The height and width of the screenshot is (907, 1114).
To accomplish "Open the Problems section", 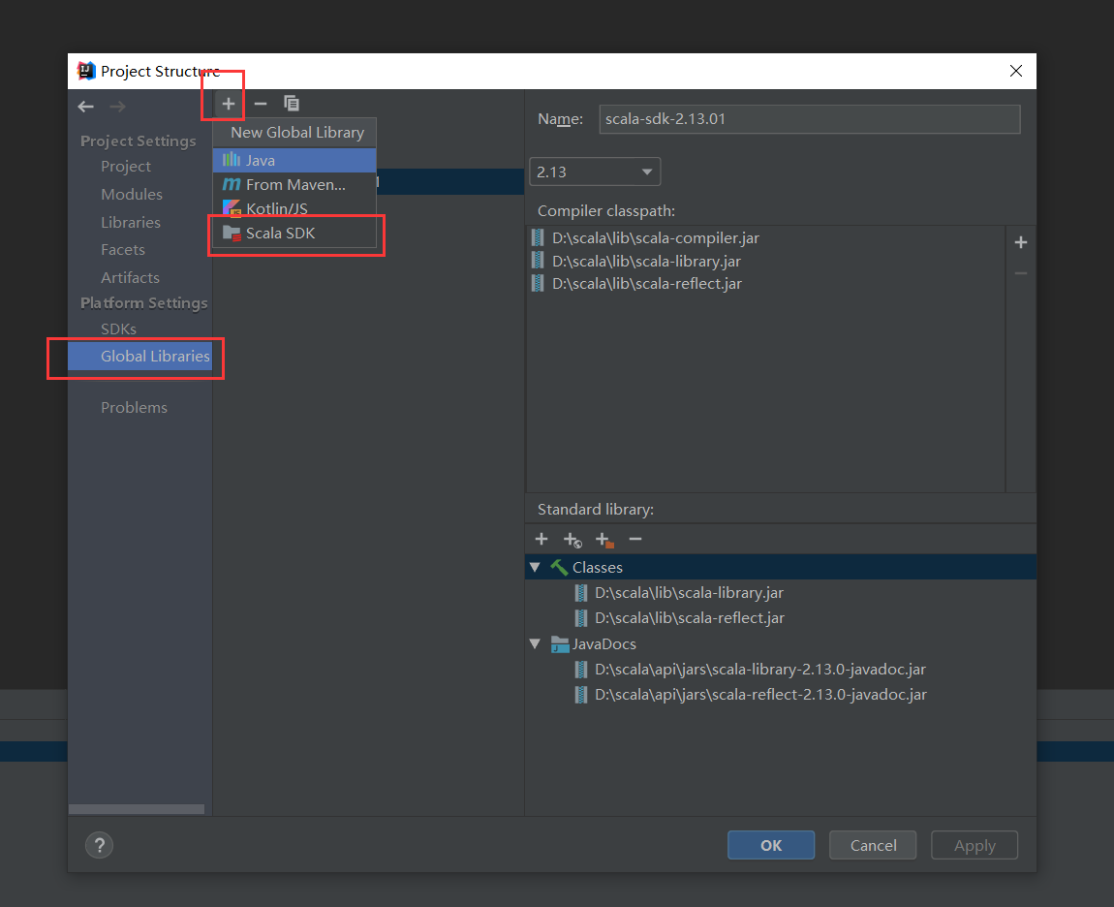I will pos(135,407).
